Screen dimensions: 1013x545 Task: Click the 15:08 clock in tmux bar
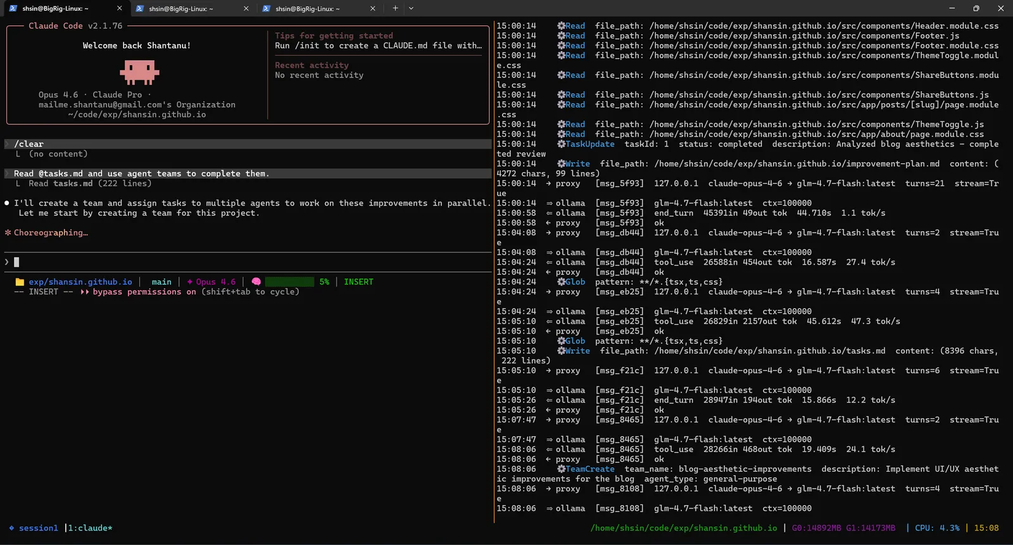(986, 528)
